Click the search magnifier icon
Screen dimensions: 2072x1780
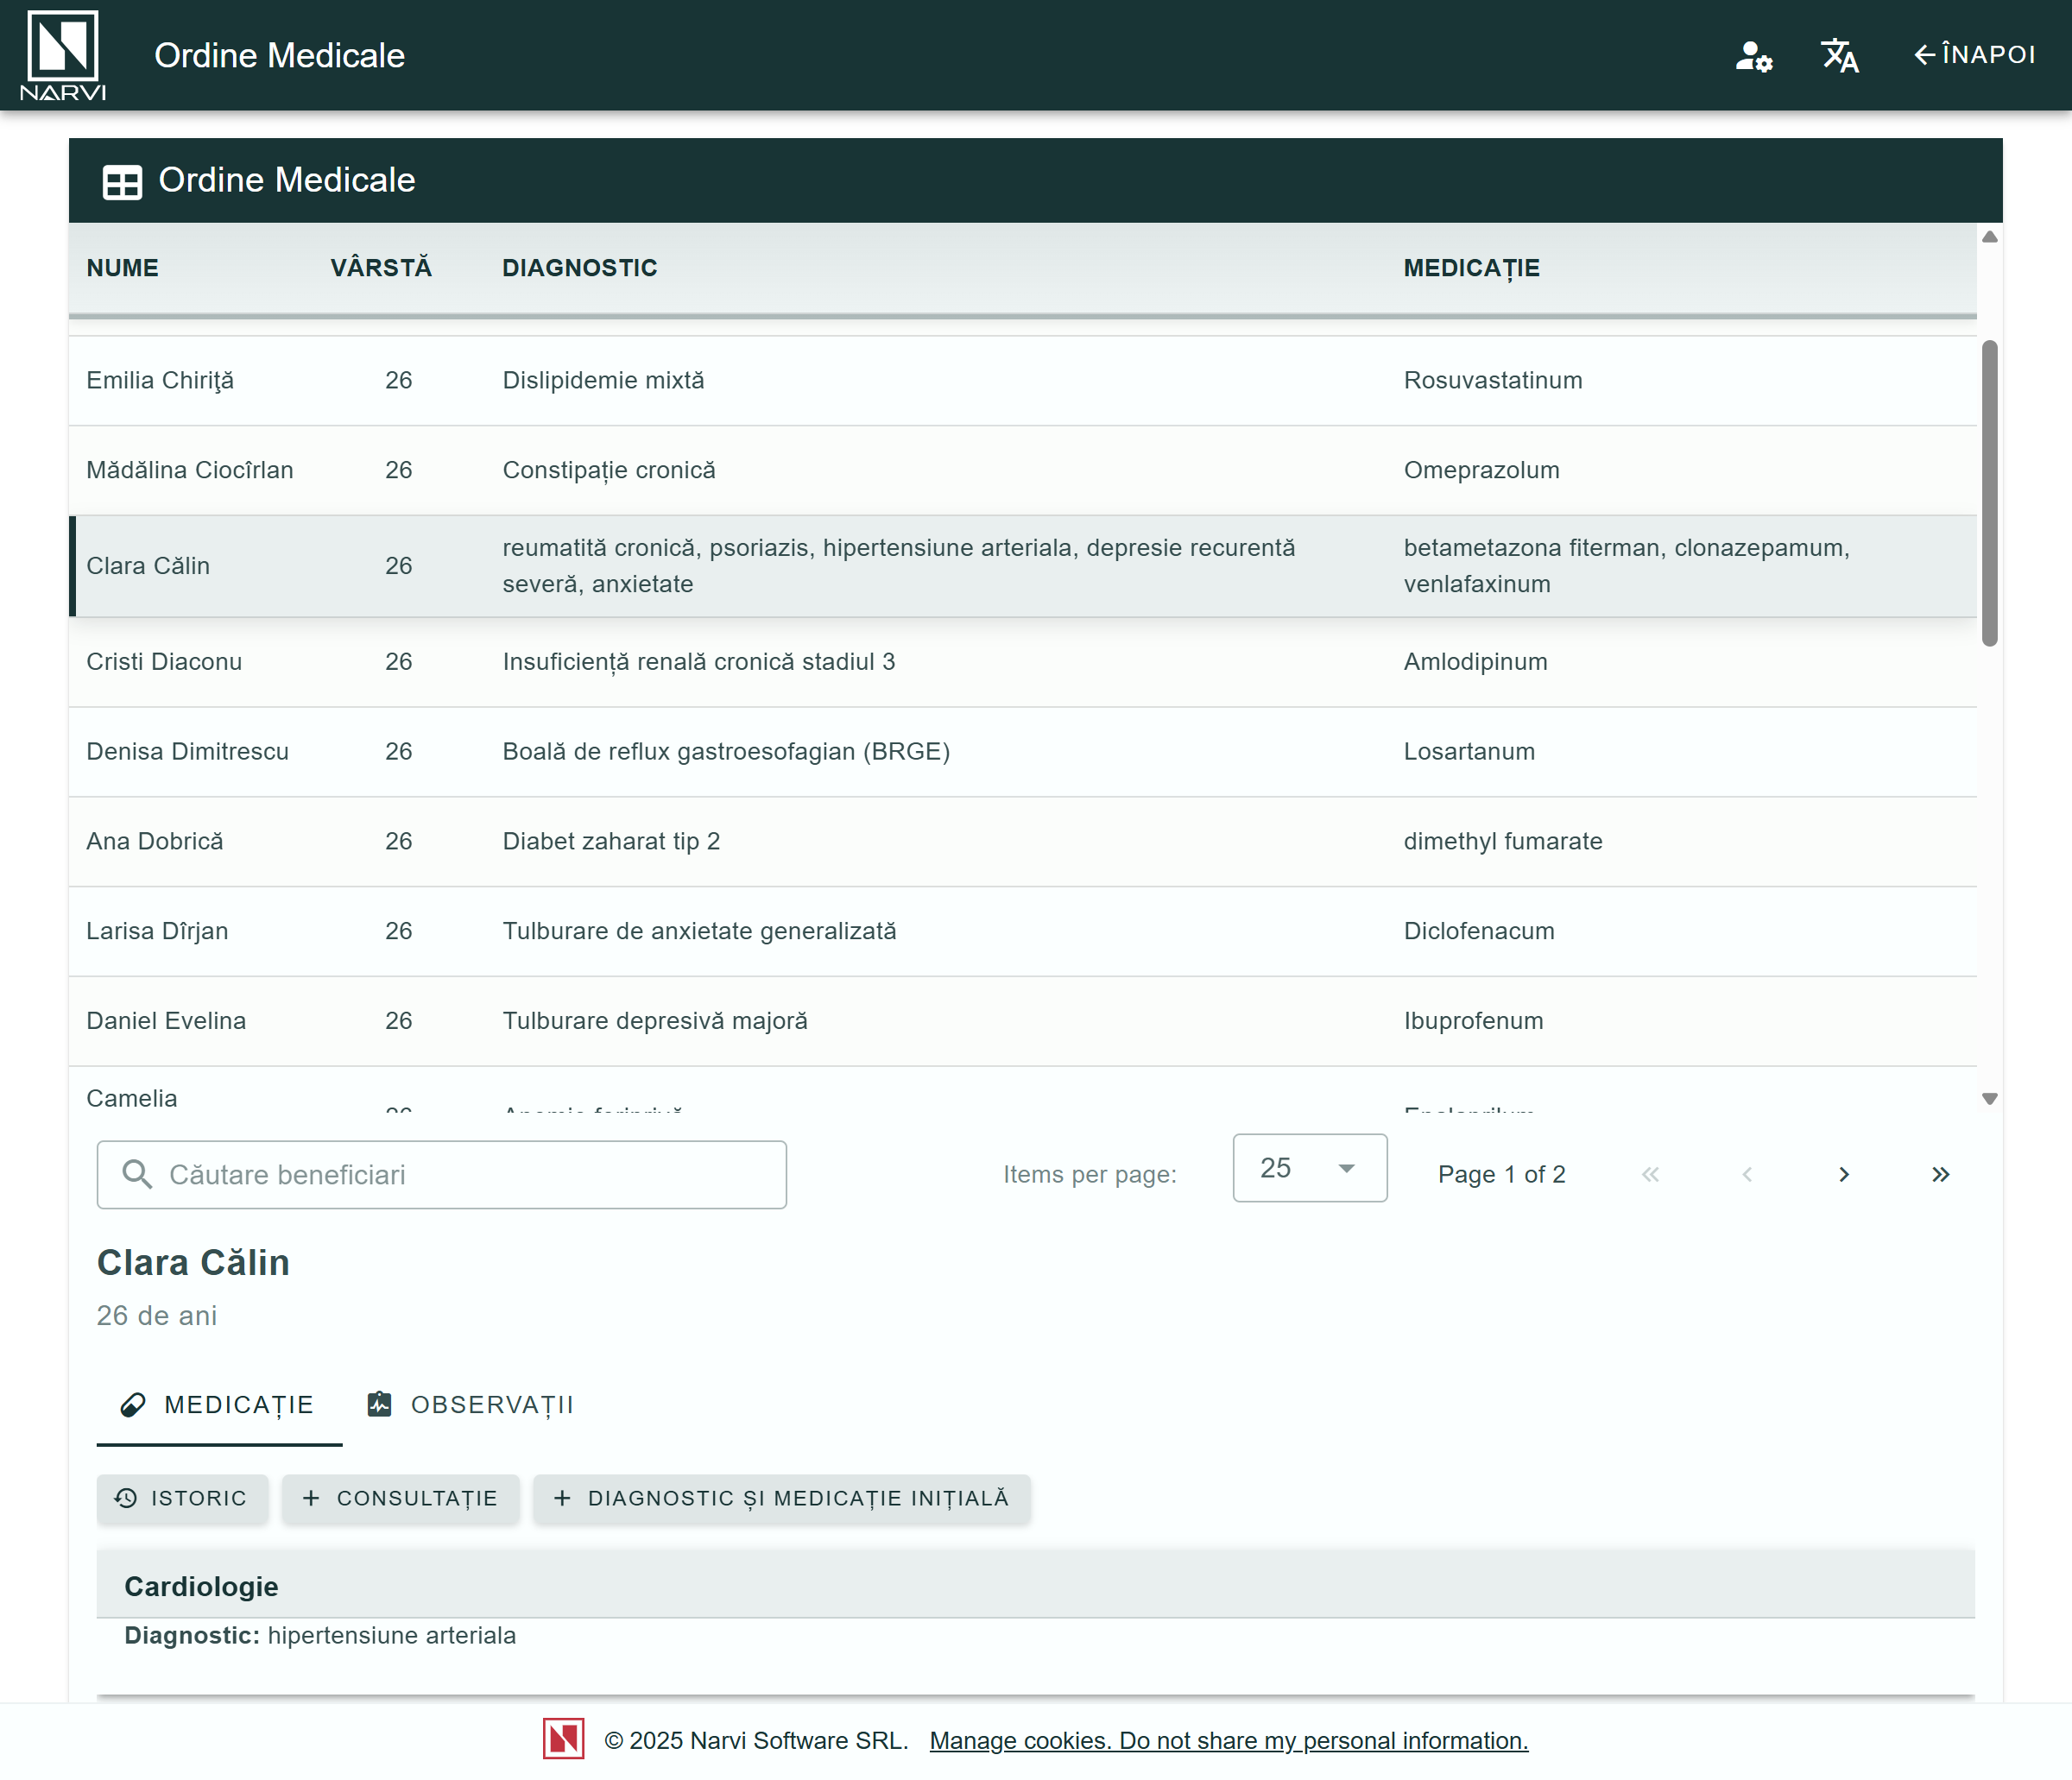pyautogui.click(x=137, y=1174)
